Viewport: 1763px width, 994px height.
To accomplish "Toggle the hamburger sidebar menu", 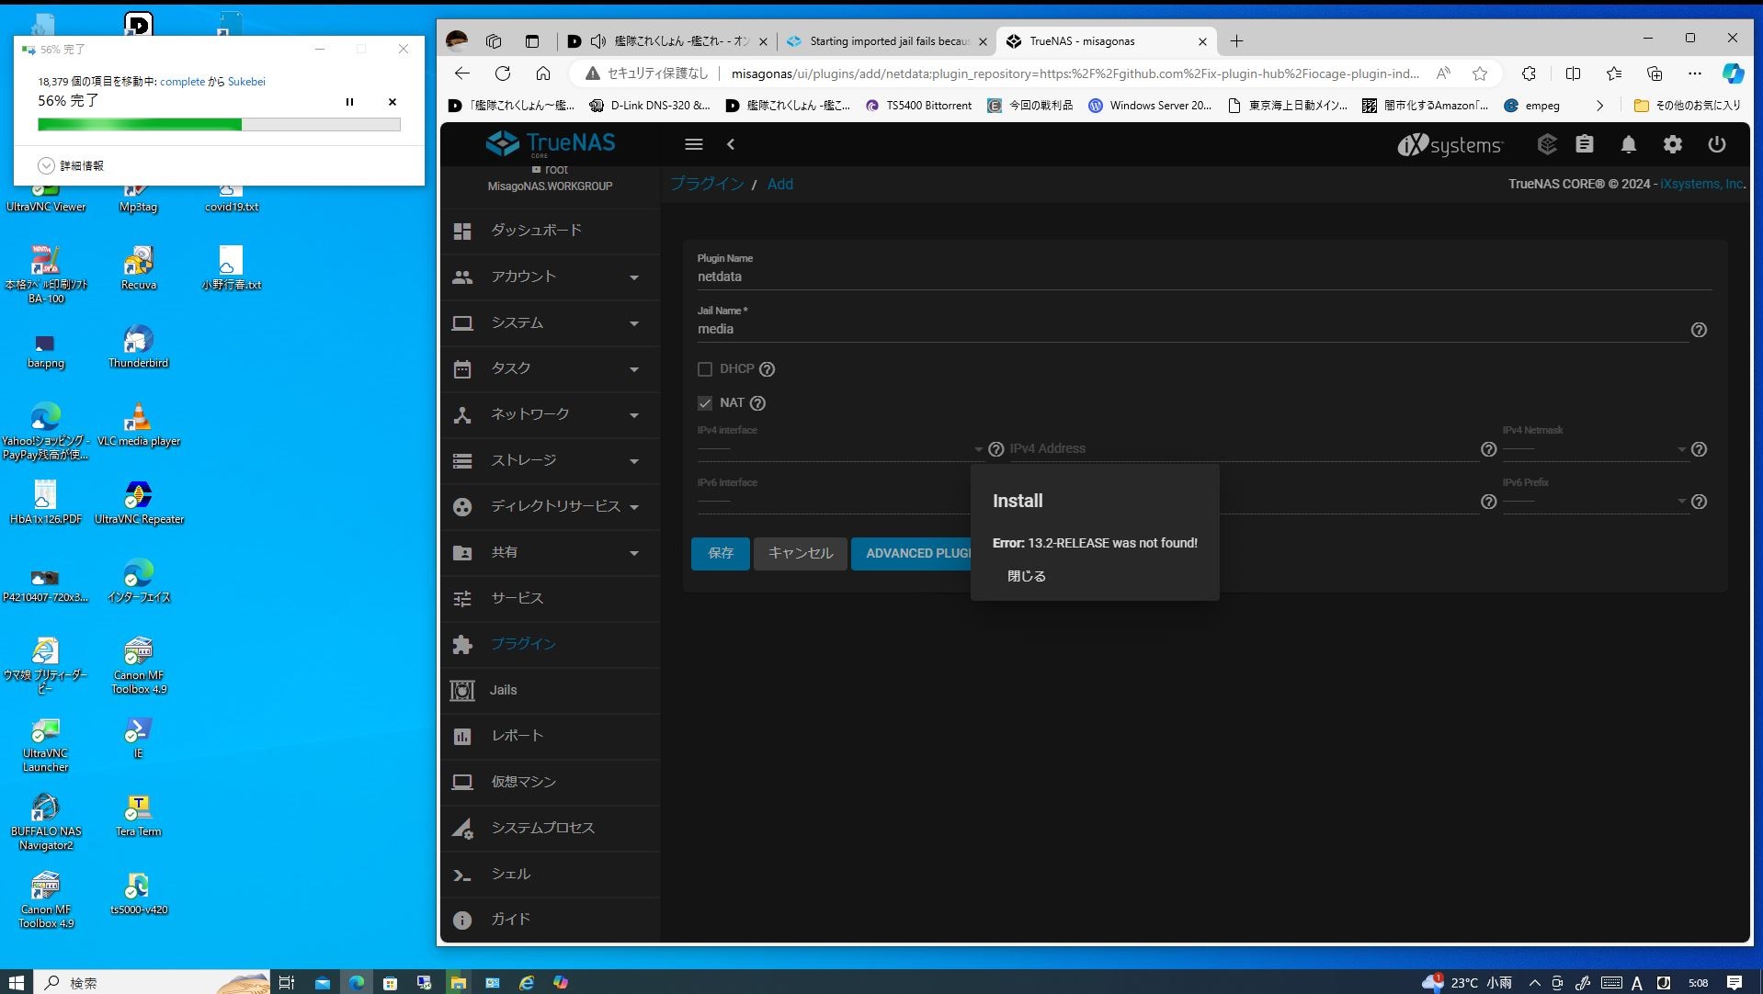I will (x=694, y=144).
